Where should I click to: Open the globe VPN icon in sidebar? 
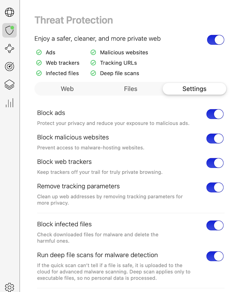pyautogui.click(x=9, y=12)
